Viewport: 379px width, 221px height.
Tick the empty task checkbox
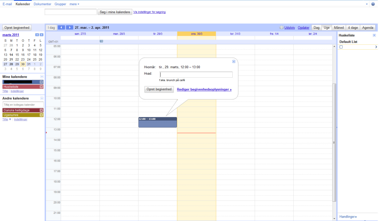(341, 47)
